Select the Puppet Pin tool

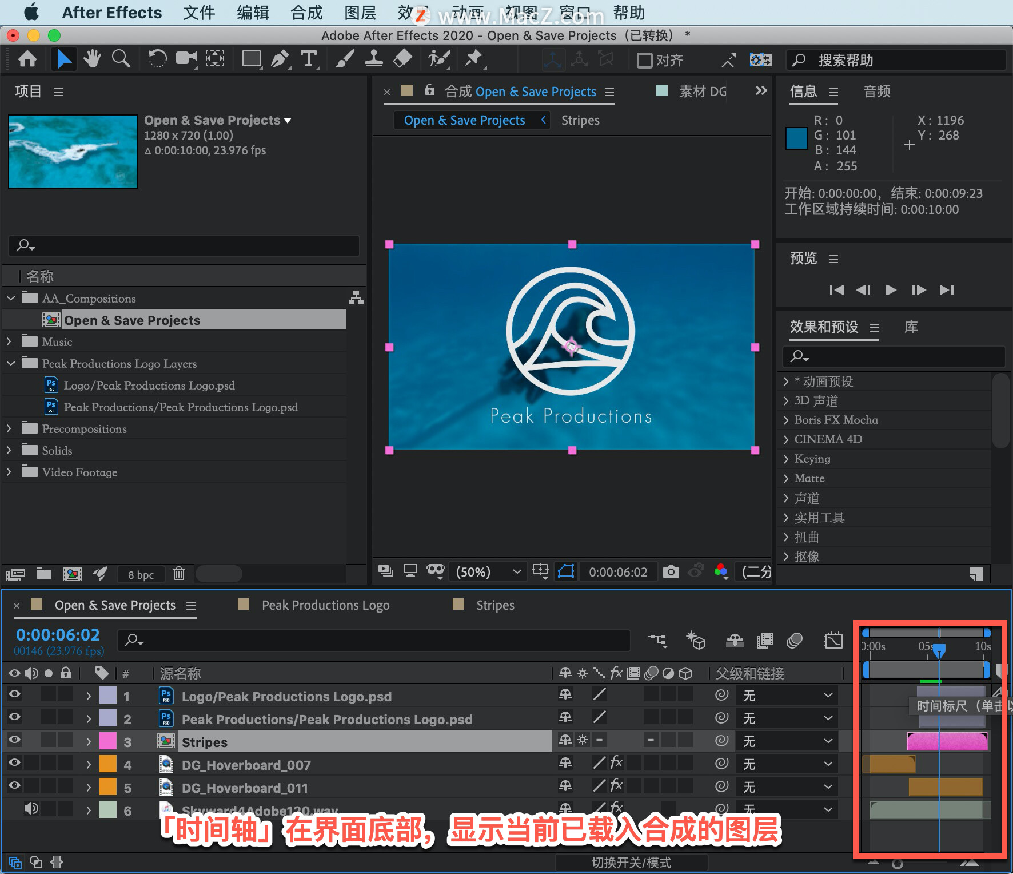pyautogui.click(x=474, y=59)
